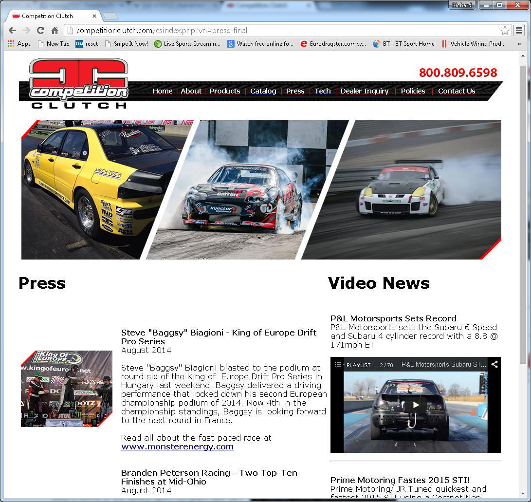Open the Dealer Inquiry menu item

(x=365, y=91)
